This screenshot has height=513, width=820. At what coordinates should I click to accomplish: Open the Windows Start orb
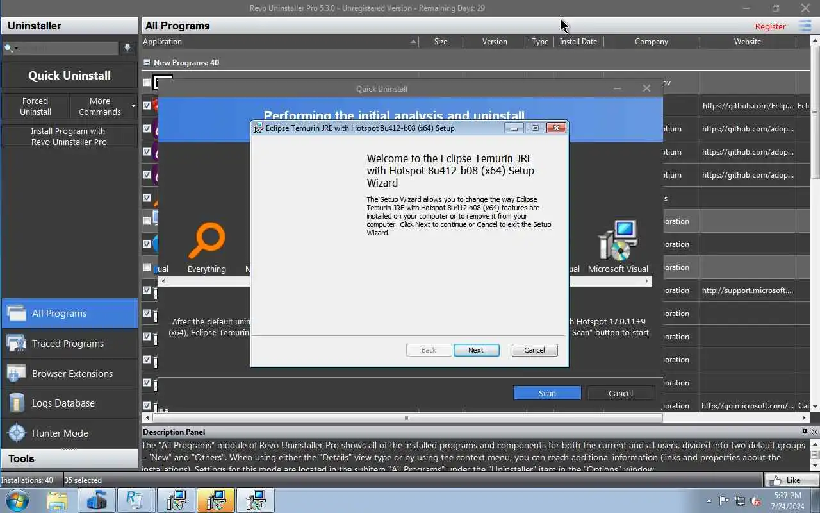(x=17, y=500)
